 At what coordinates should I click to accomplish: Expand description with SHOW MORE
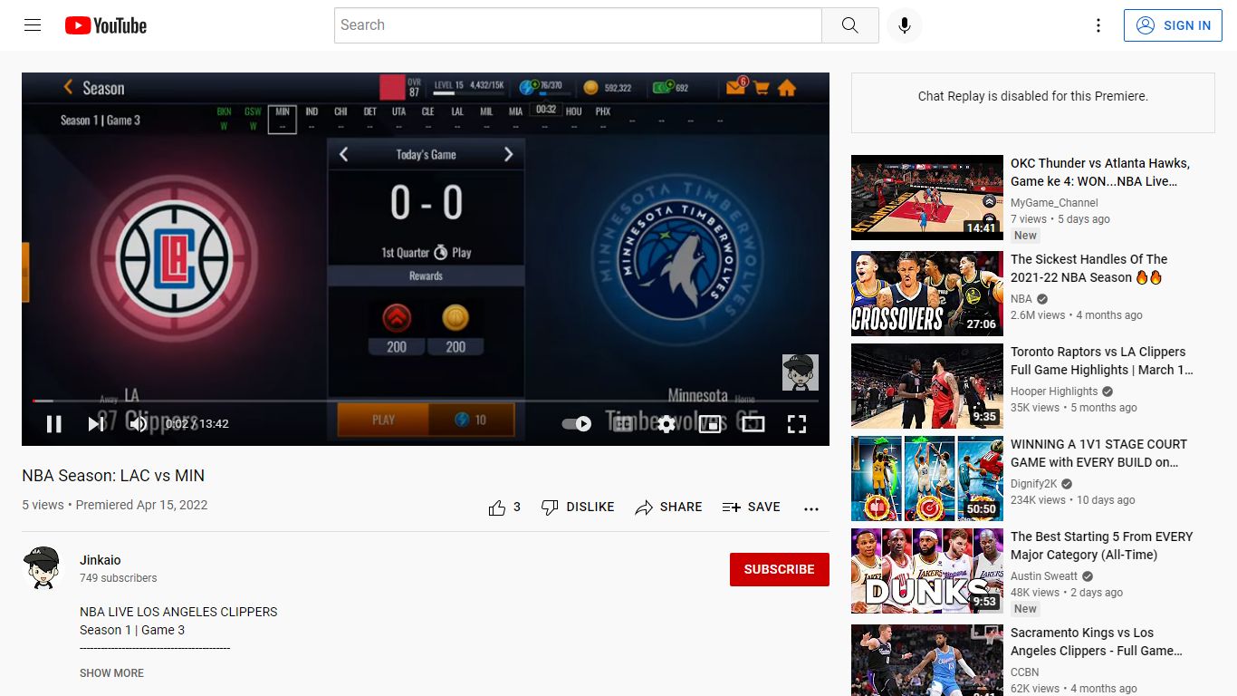click(x=111, y=672)
